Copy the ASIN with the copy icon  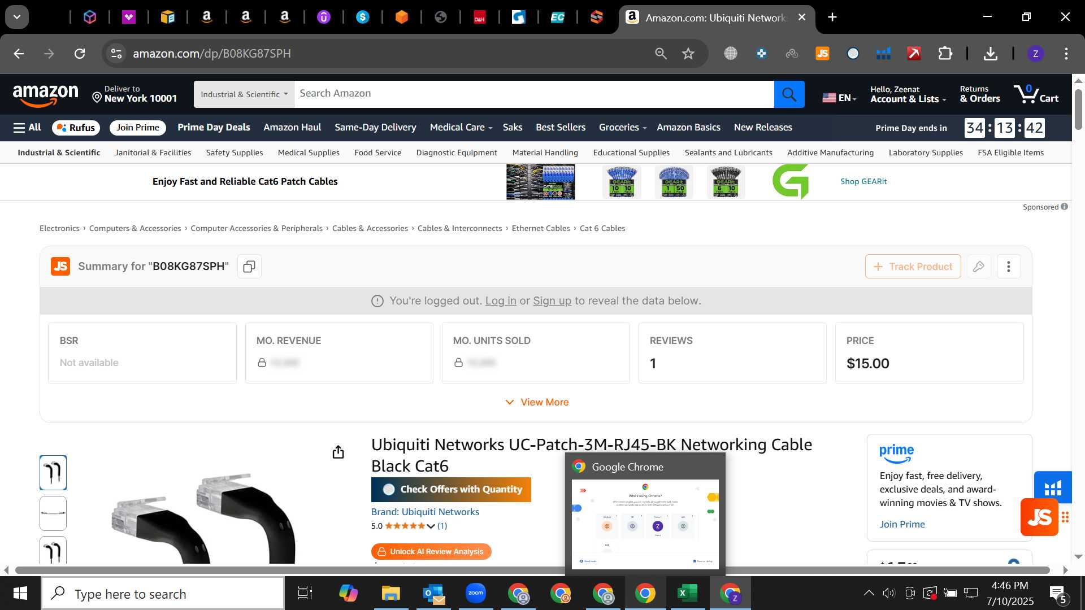249,267
